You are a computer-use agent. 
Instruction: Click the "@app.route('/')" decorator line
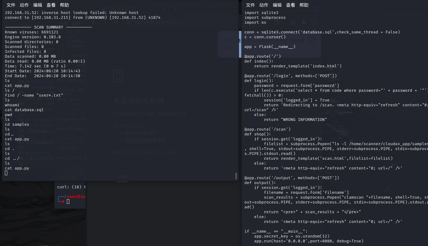(x=263, y=56)
